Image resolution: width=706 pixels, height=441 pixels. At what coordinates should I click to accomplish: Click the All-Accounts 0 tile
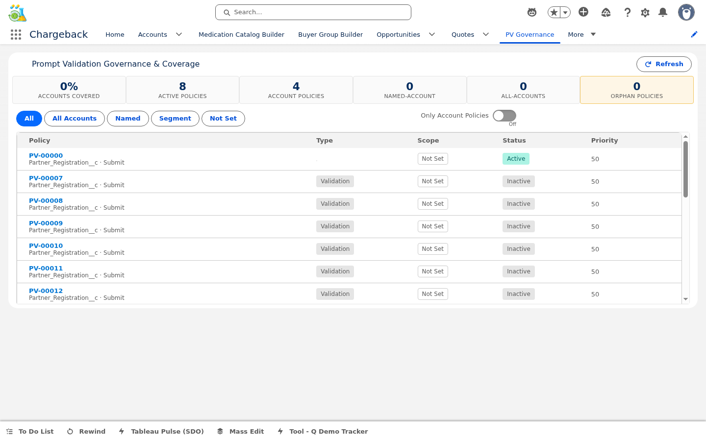pos(523,90)
